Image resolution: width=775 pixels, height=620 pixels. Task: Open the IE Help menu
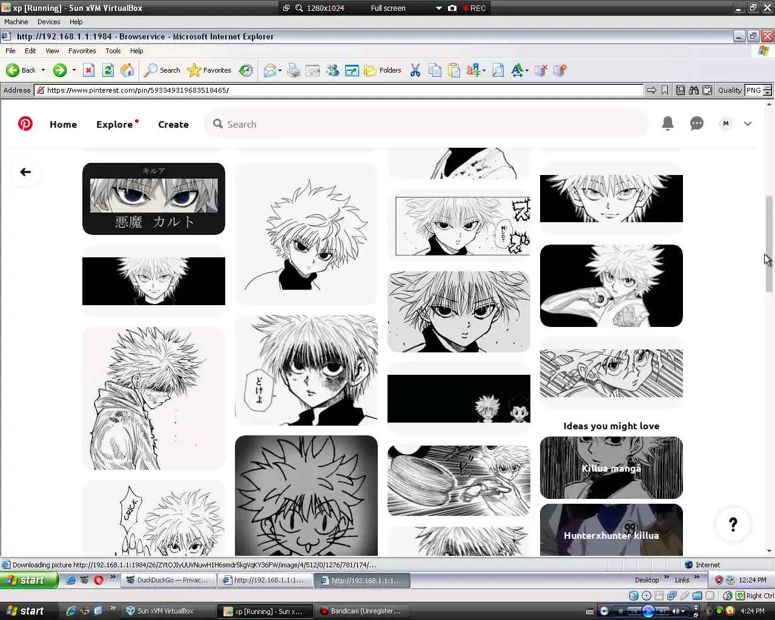136,51
